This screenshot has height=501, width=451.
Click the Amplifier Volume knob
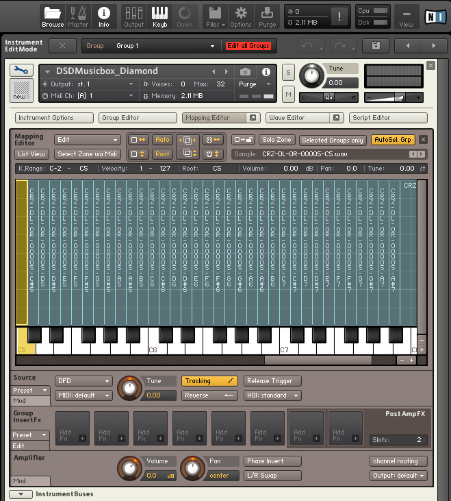pos(129,468)
